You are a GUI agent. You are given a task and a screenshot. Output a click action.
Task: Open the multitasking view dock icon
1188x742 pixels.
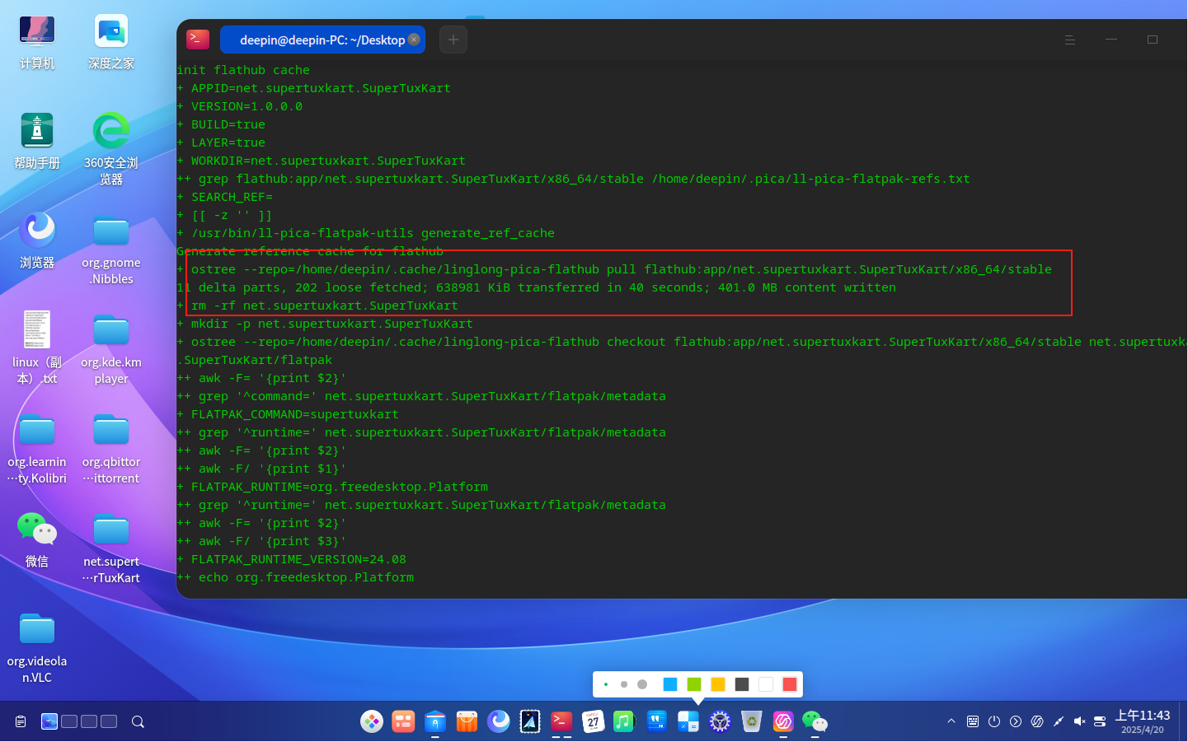[403, 721]
